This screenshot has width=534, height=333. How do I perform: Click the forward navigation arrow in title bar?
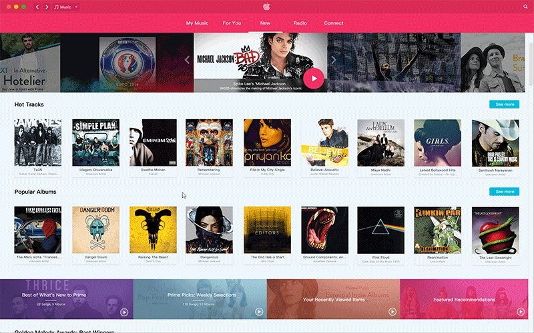coord(47,7)
